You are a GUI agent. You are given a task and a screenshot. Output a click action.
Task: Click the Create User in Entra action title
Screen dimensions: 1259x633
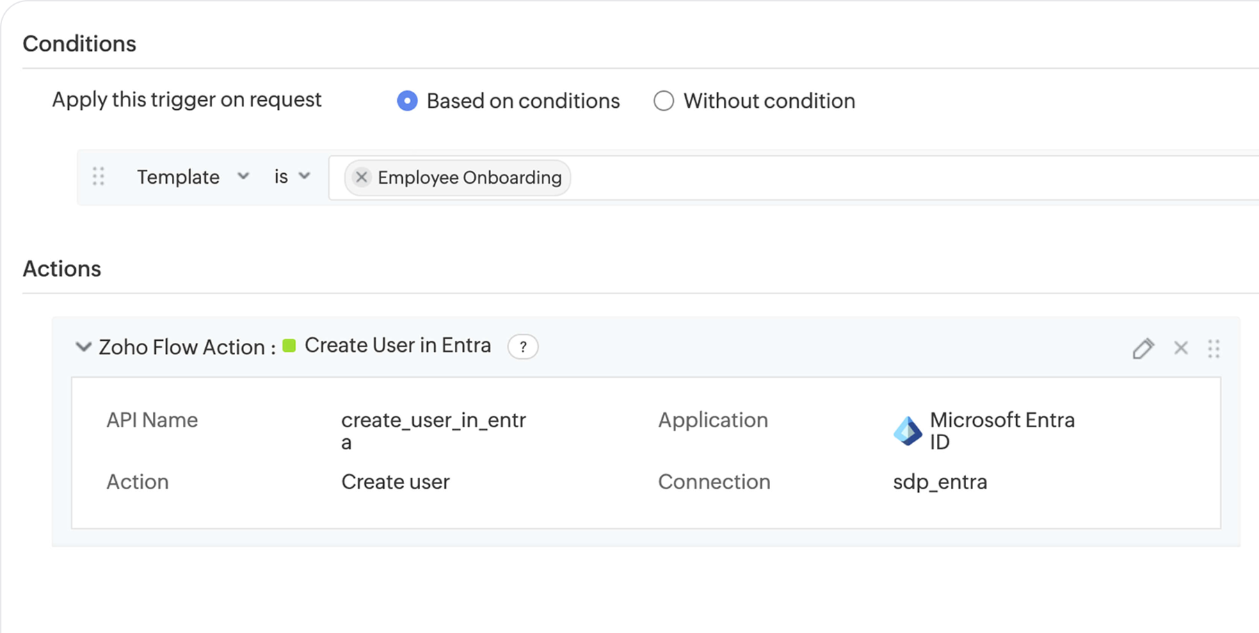tap(397, 345)
